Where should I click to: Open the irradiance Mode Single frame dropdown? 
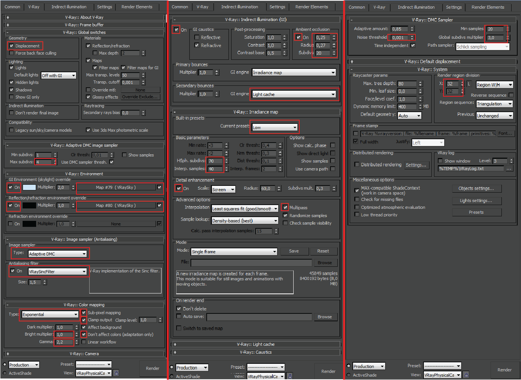[x=234, y=252]
